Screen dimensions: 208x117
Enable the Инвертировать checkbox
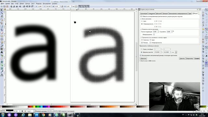(x=154, y=34)
